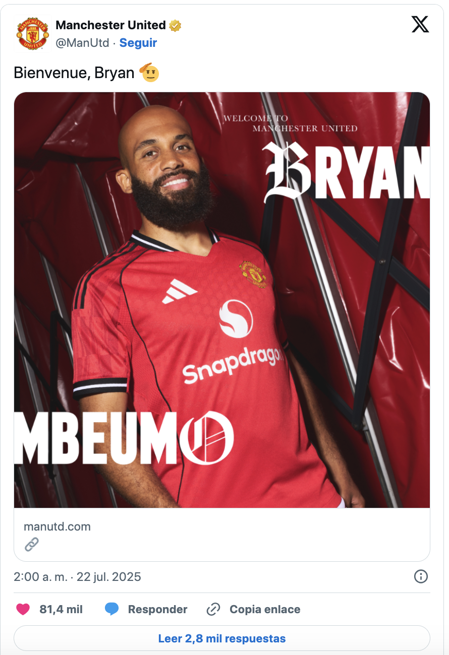Image resolution: width=449 pixels, height=655 pixels.
Task: Like the post with the heart icon
Action: point(23,609)
